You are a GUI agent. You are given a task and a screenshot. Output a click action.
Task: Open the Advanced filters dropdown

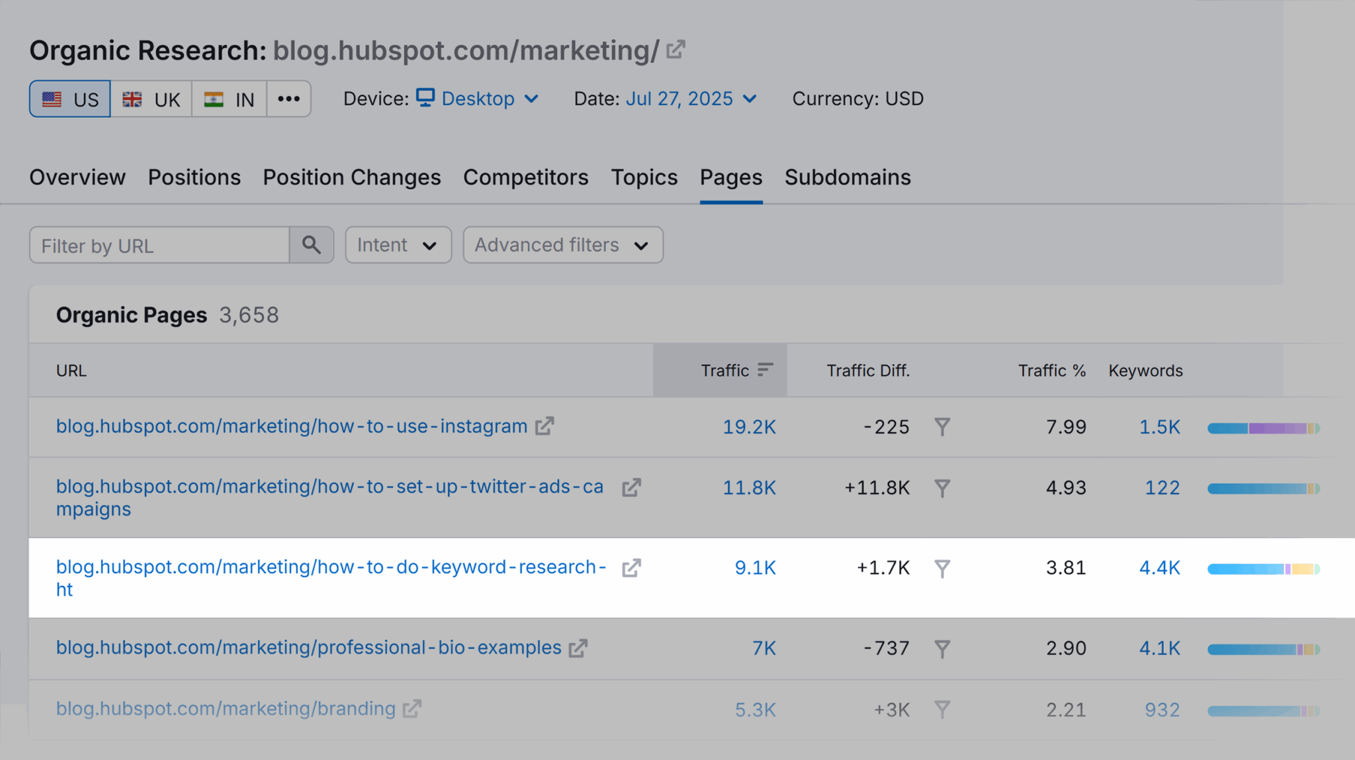click(562, 245)
